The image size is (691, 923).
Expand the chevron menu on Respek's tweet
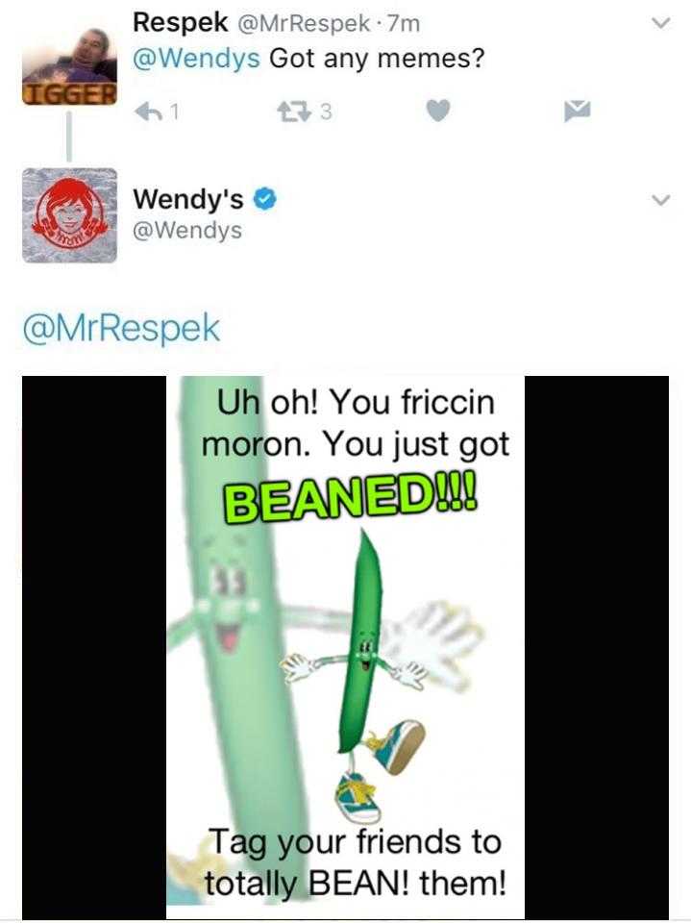[x=661, y=23]
